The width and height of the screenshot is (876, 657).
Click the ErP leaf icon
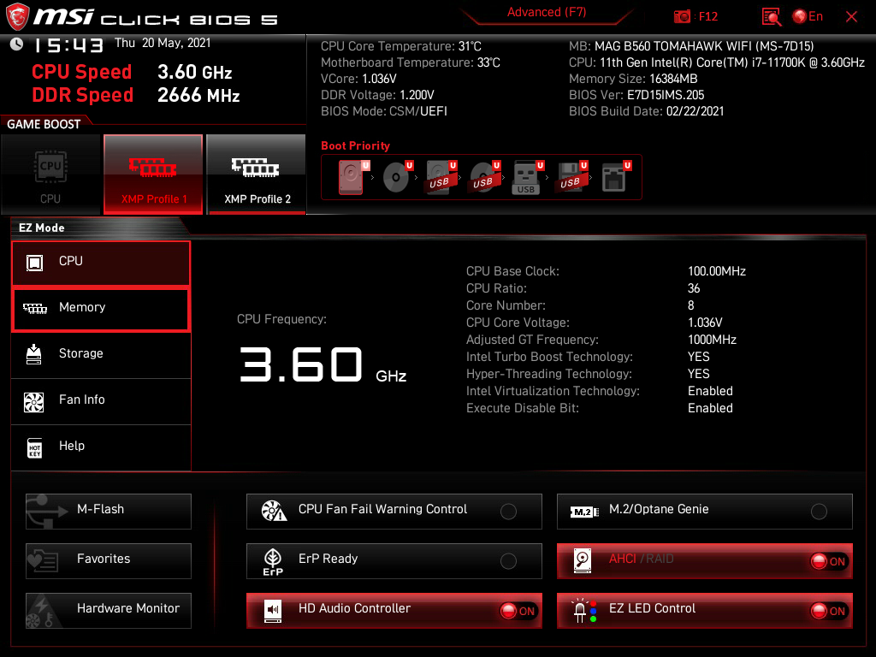point(273,561)
